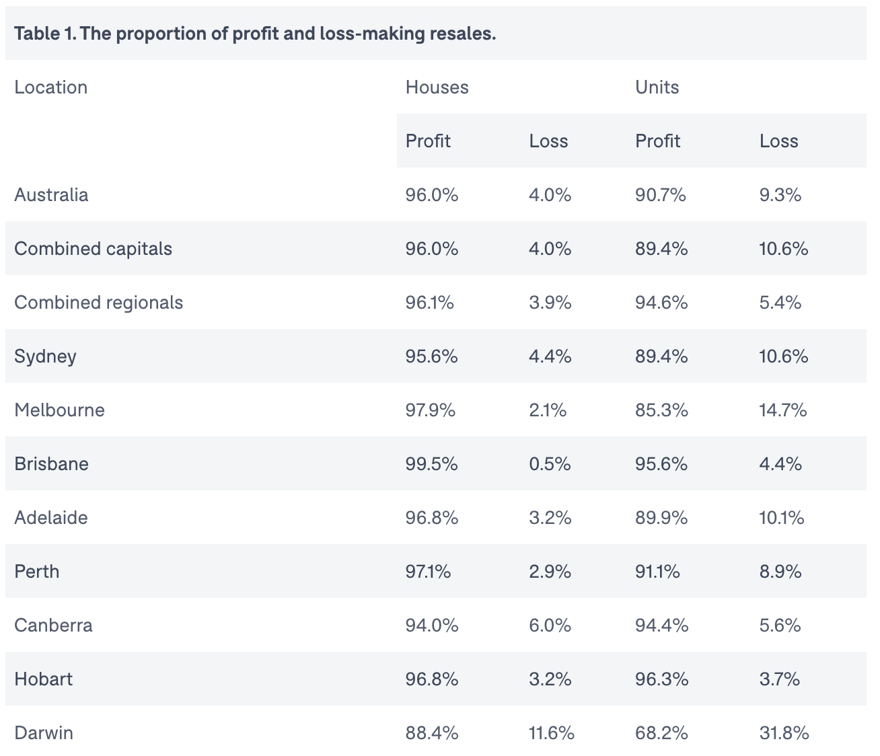
Task: Click the Combined regionals row label
Action: point(98,303)
